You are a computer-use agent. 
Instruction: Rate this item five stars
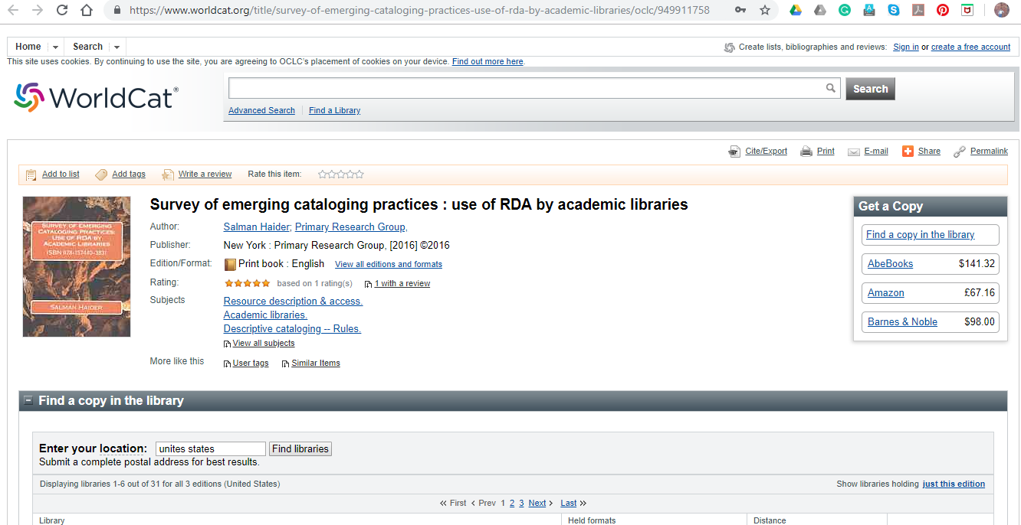pyautogui.click(x=359, y=174)
